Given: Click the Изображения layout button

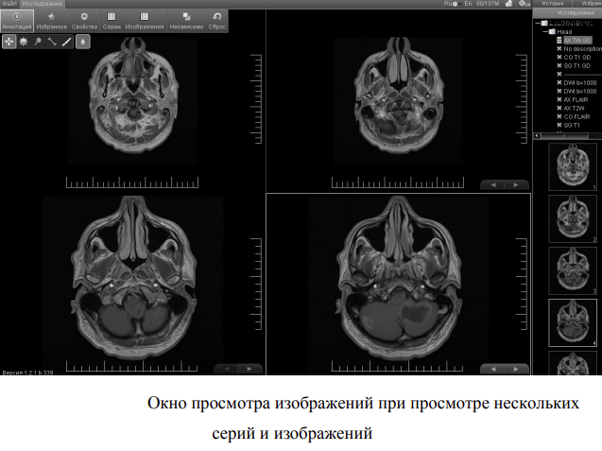Looking at the screenshot, I should tap(145, 22).
